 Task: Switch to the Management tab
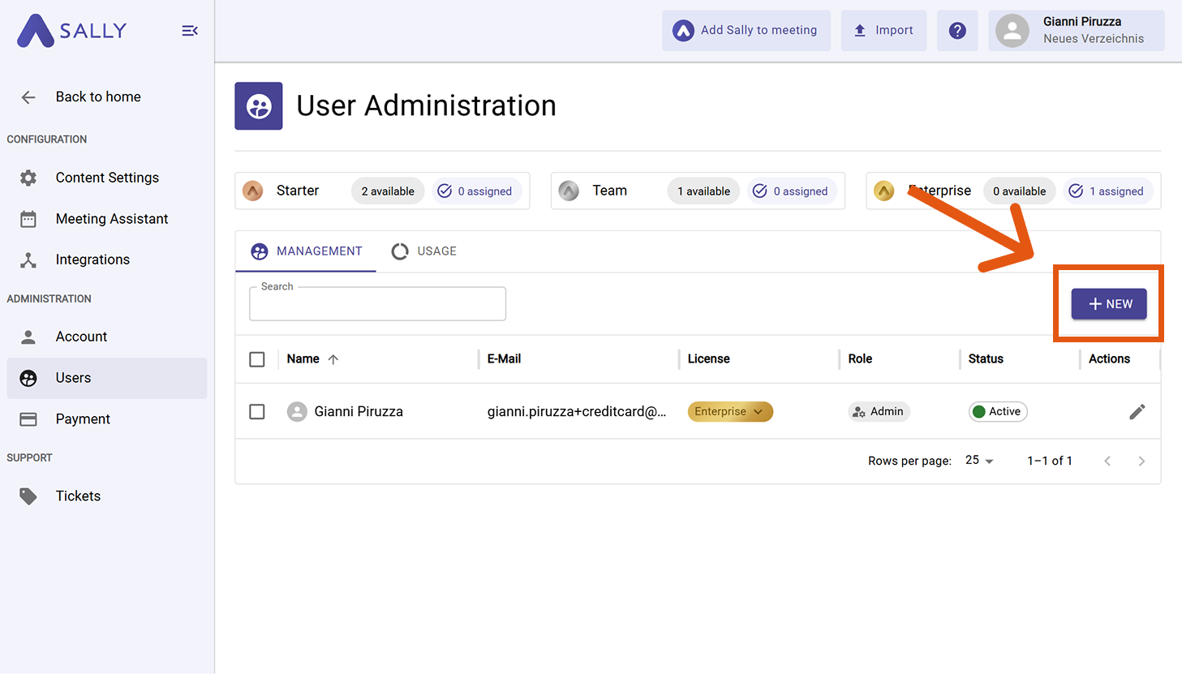click(306, 251)
